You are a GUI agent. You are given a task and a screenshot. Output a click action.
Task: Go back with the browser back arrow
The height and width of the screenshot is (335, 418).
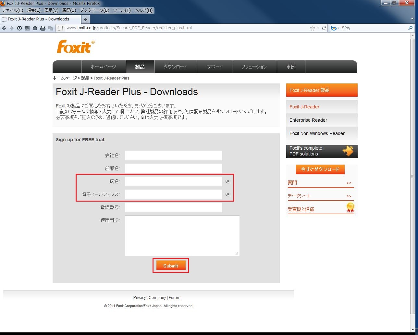(x=4, y=28)
